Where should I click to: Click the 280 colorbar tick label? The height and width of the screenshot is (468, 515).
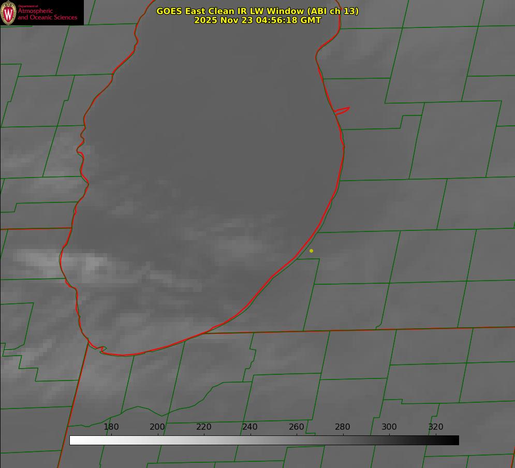coord(343,427)
